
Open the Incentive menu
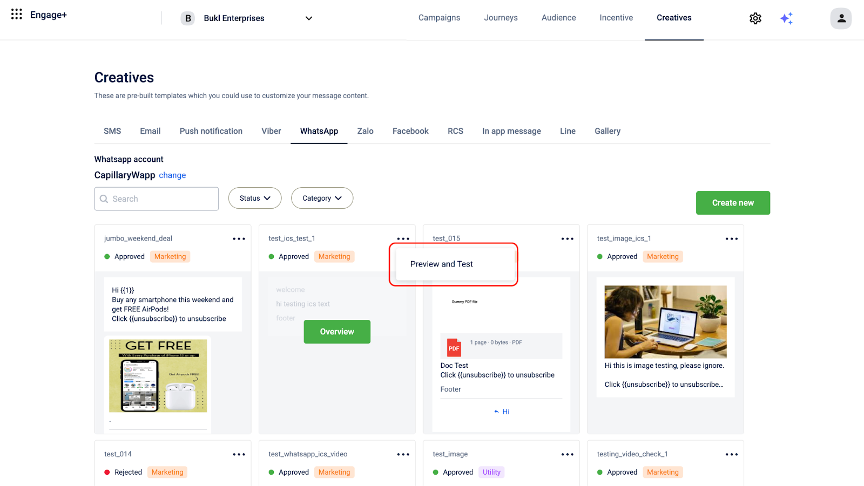(x=616, y=18)
